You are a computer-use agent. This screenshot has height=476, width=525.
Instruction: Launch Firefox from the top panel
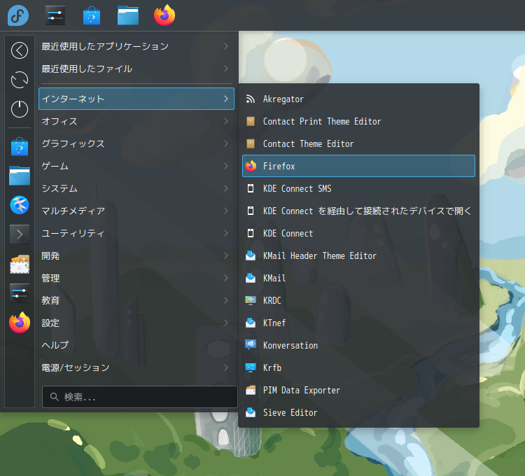click(x=164, y=15)
